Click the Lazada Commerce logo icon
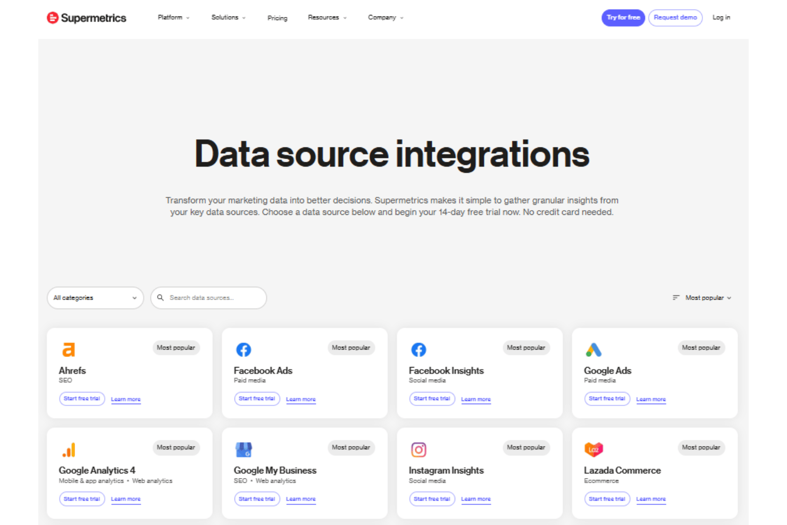 (x=593, y=450)
